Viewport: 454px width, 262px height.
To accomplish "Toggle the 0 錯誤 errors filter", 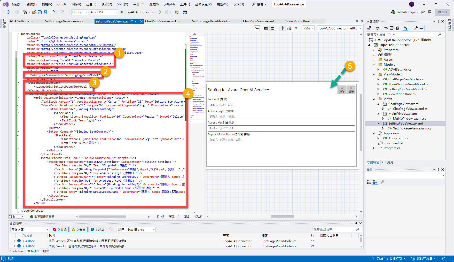I will pyautogui.click(x=60, y=229).
